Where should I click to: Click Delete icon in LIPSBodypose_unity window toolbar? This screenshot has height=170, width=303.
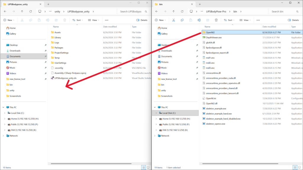click(65, 20)
